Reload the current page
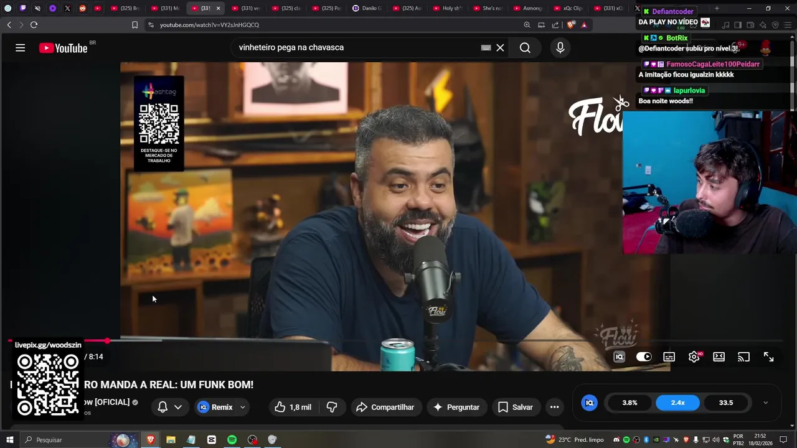Viewport: 797px width, 448px height. click(x=34, y=25)
